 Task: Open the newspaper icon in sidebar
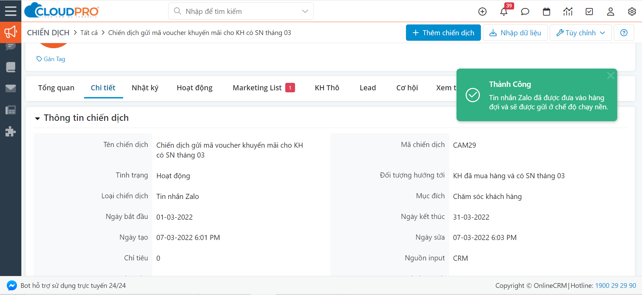pos(11,110)
